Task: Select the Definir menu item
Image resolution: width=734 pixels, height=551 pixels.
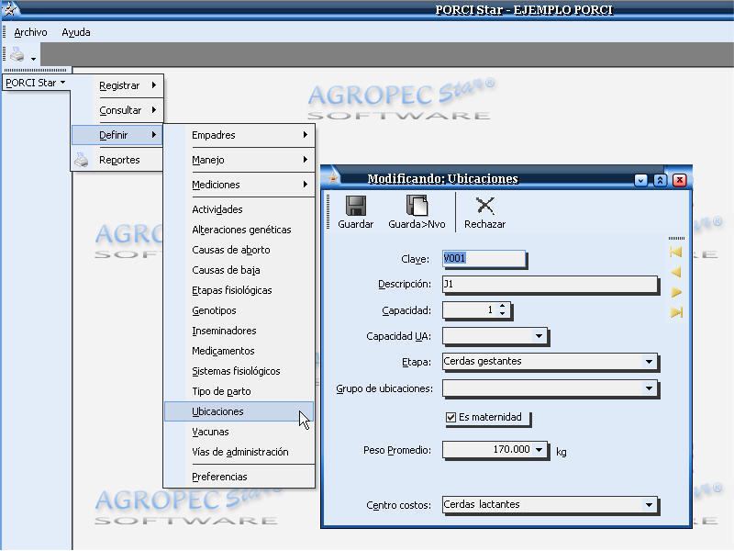Action: (x=117, y=135)
